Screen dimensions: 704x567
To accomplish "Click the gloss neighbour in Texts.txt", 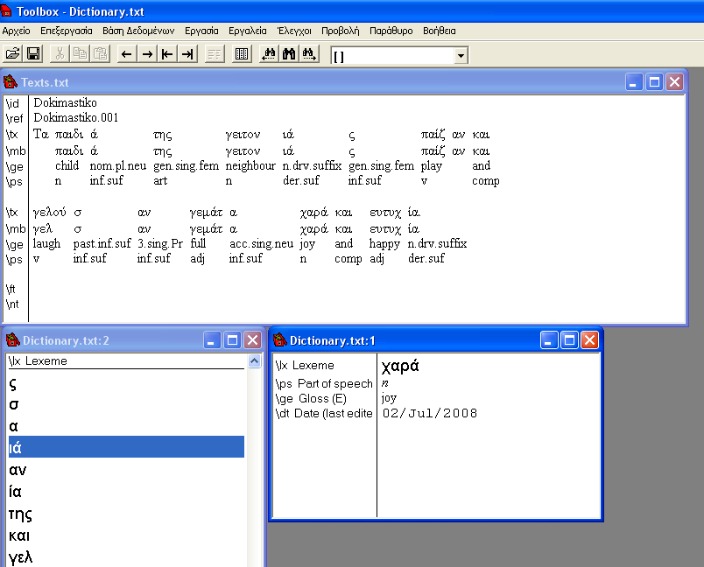I will 250,165.
